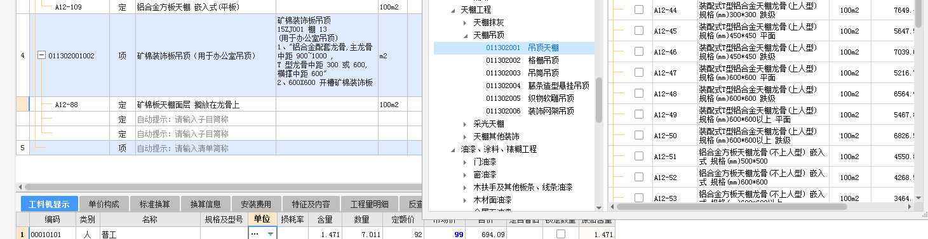
Task: Click the quota list's vertical scroll-down arrow
Action: click(x=918, y=197)
